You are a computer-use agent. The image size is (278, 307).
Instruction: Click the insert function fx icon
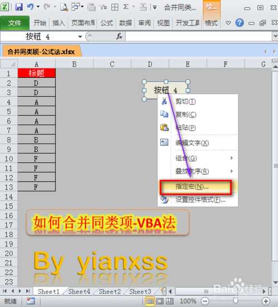119,36
